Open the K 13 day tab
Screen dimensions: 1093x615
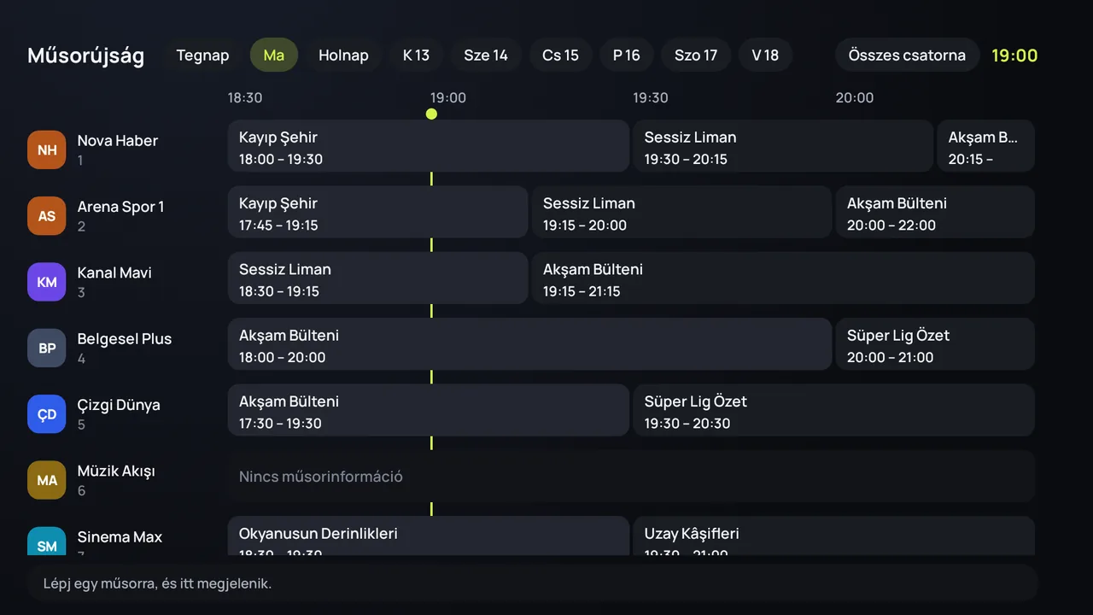click(x=416, y=55)
